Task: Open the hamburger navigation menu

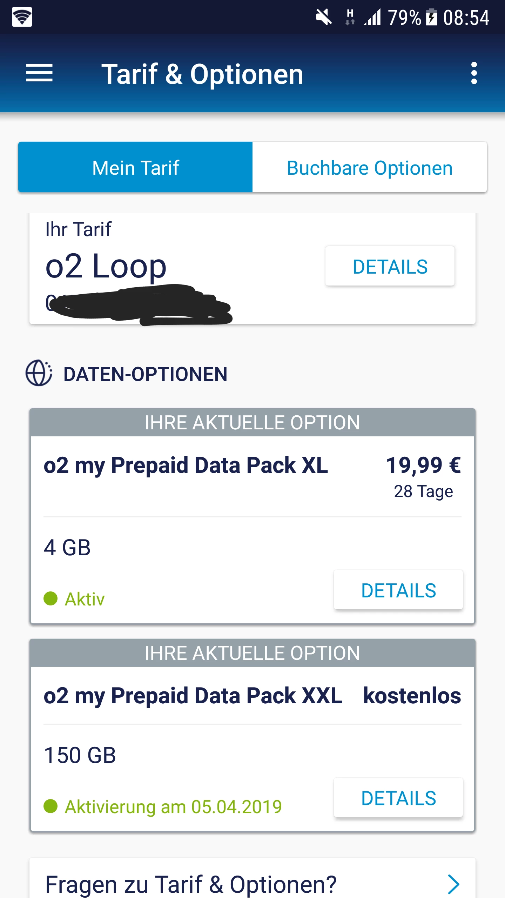Action: tap(39, 73)
